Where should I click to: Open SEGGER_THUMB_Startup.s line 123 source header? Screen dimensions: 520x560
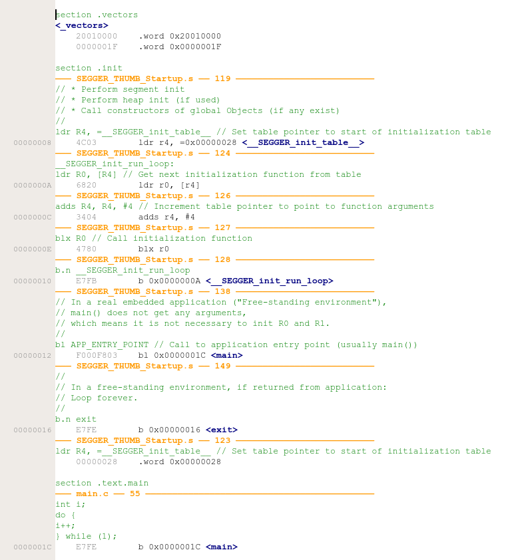coord(214,441)
